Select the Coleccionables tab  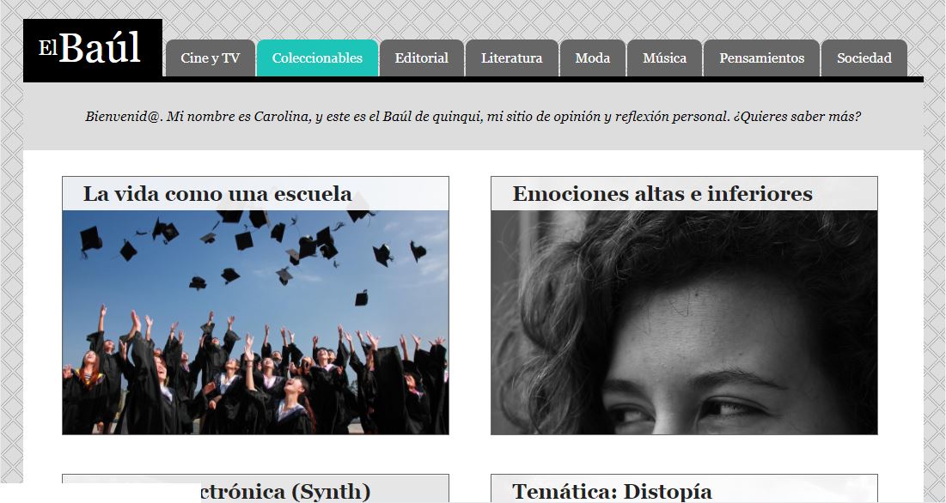(317, 58)
